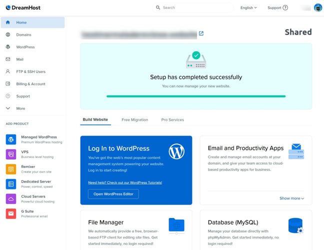The height and width of the screenshot is (250, 324).
Task: Click the sidebar Support question icon
Action: click(8, 96)
